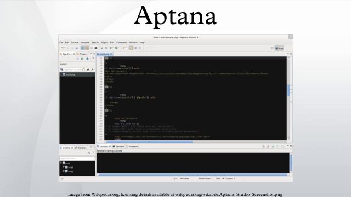Select the Web perspective button

pos(279,48)
